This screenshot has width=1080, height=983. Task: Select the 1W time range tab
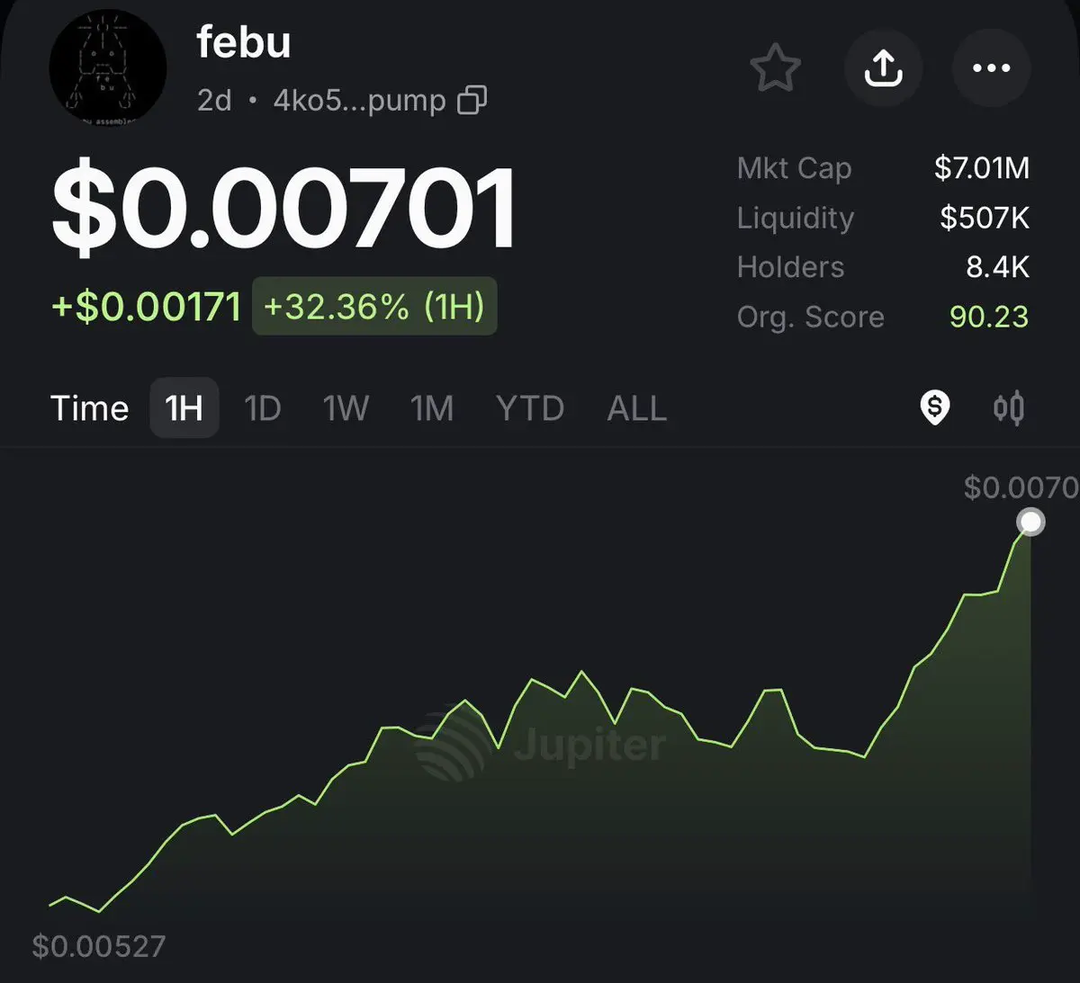(x=346, y=408)
